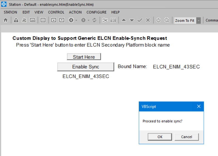
Task: Cancel entry with the X icon
Action: tap(148, 20)
